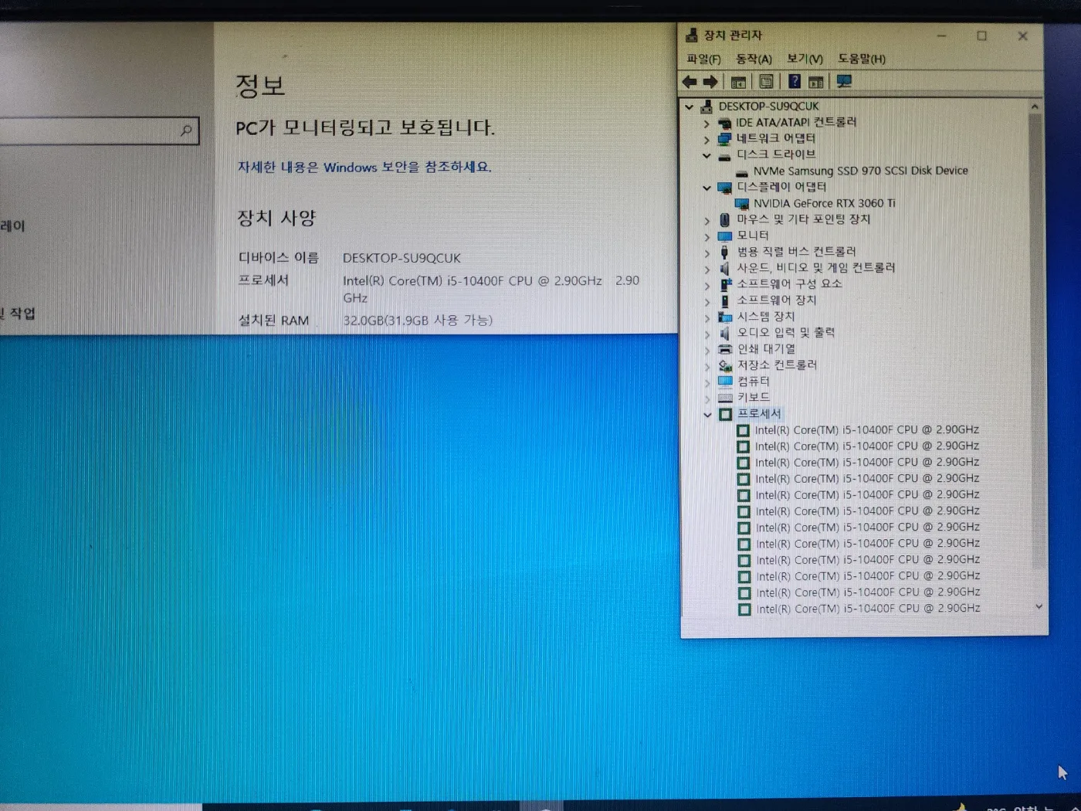Click the 장치 사양 heading in Settings
The height and width of the screenshot is (811, 1081).
(276, 219)
